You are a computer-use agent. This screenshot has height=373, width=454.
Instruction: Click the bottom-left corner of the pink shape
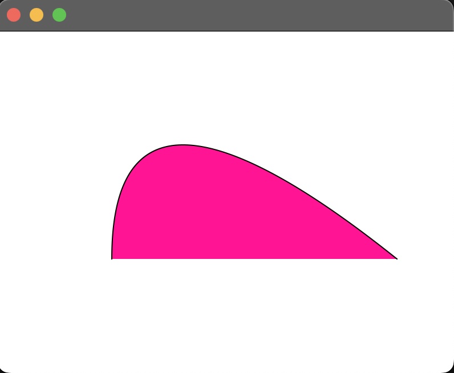point(112,258)
